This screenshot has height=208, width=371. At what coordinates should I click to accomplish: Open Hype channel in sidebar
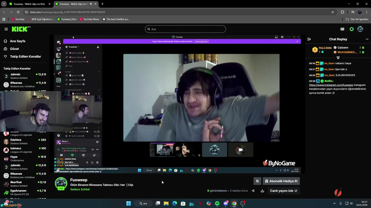(25, 159)
